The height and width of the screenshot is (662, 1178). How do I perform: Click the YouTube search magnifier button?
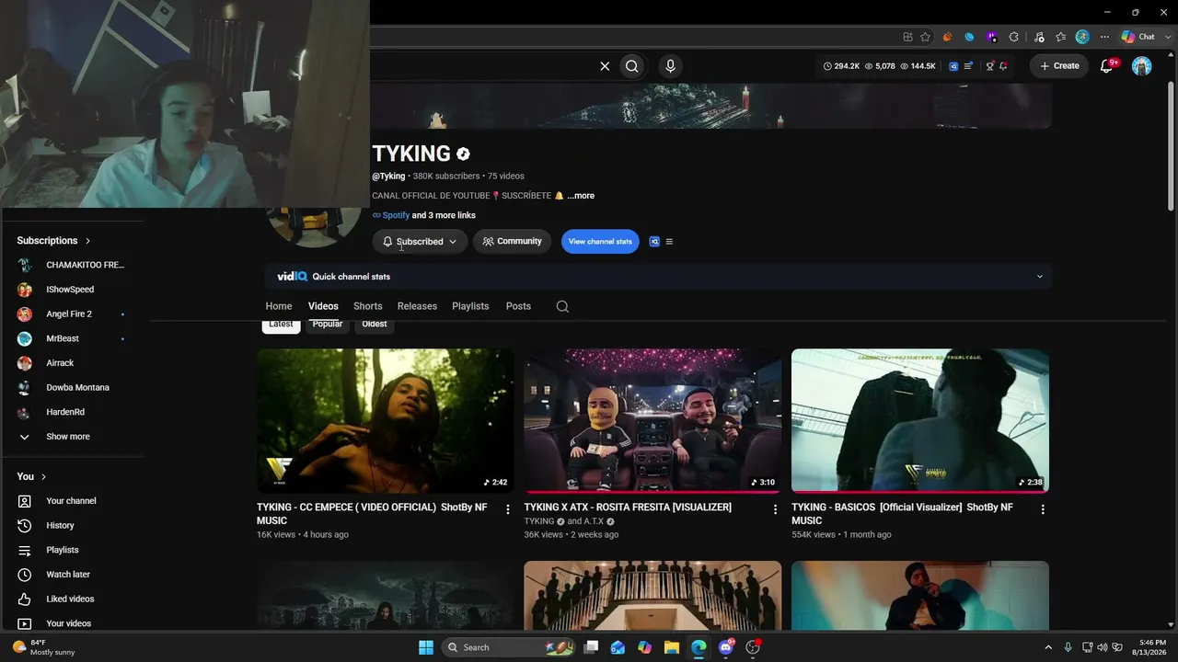(x=632, y=66)
